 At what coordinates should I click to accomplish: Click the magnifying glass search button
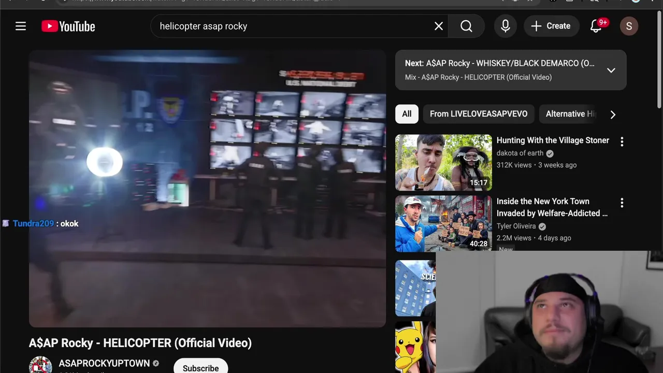[x=466, y=26]
